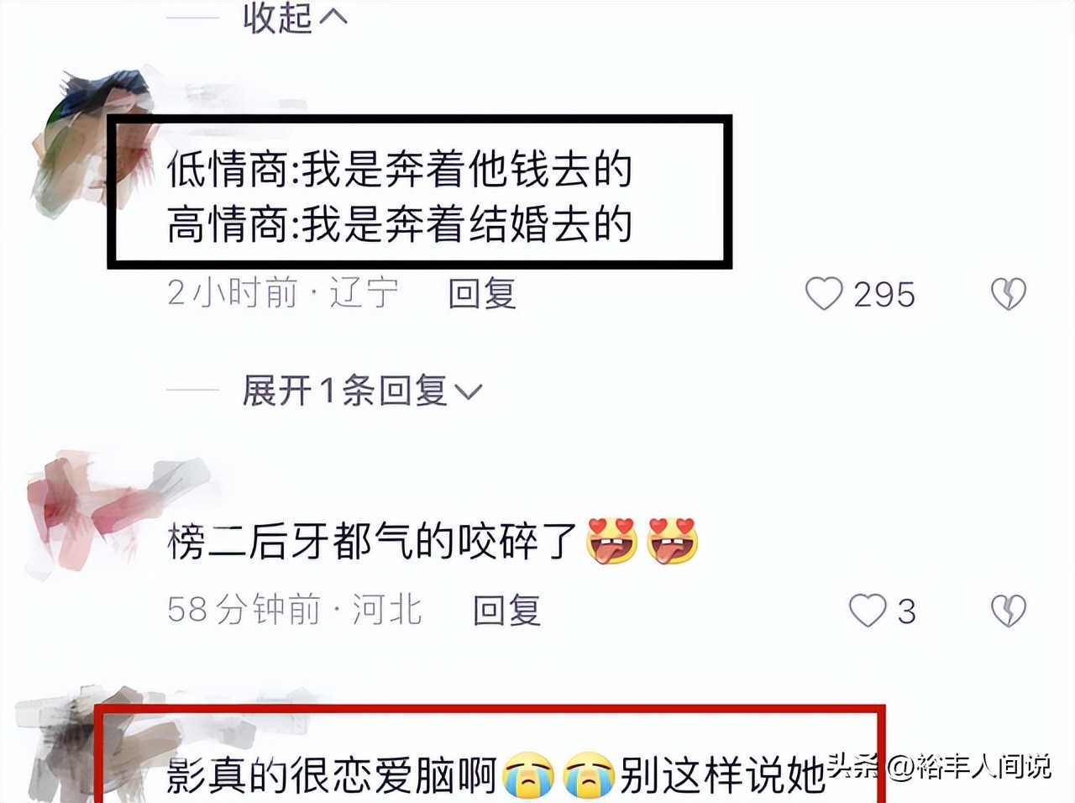Collapse replies with 收起
The width and height of the screenshot is (1075, 803).
click(295, 18)
